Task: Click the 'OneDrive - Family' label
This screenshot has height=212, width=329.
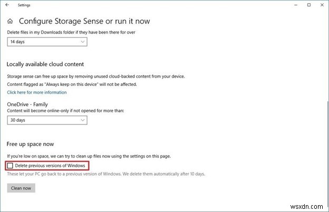Action: point(27,104)
